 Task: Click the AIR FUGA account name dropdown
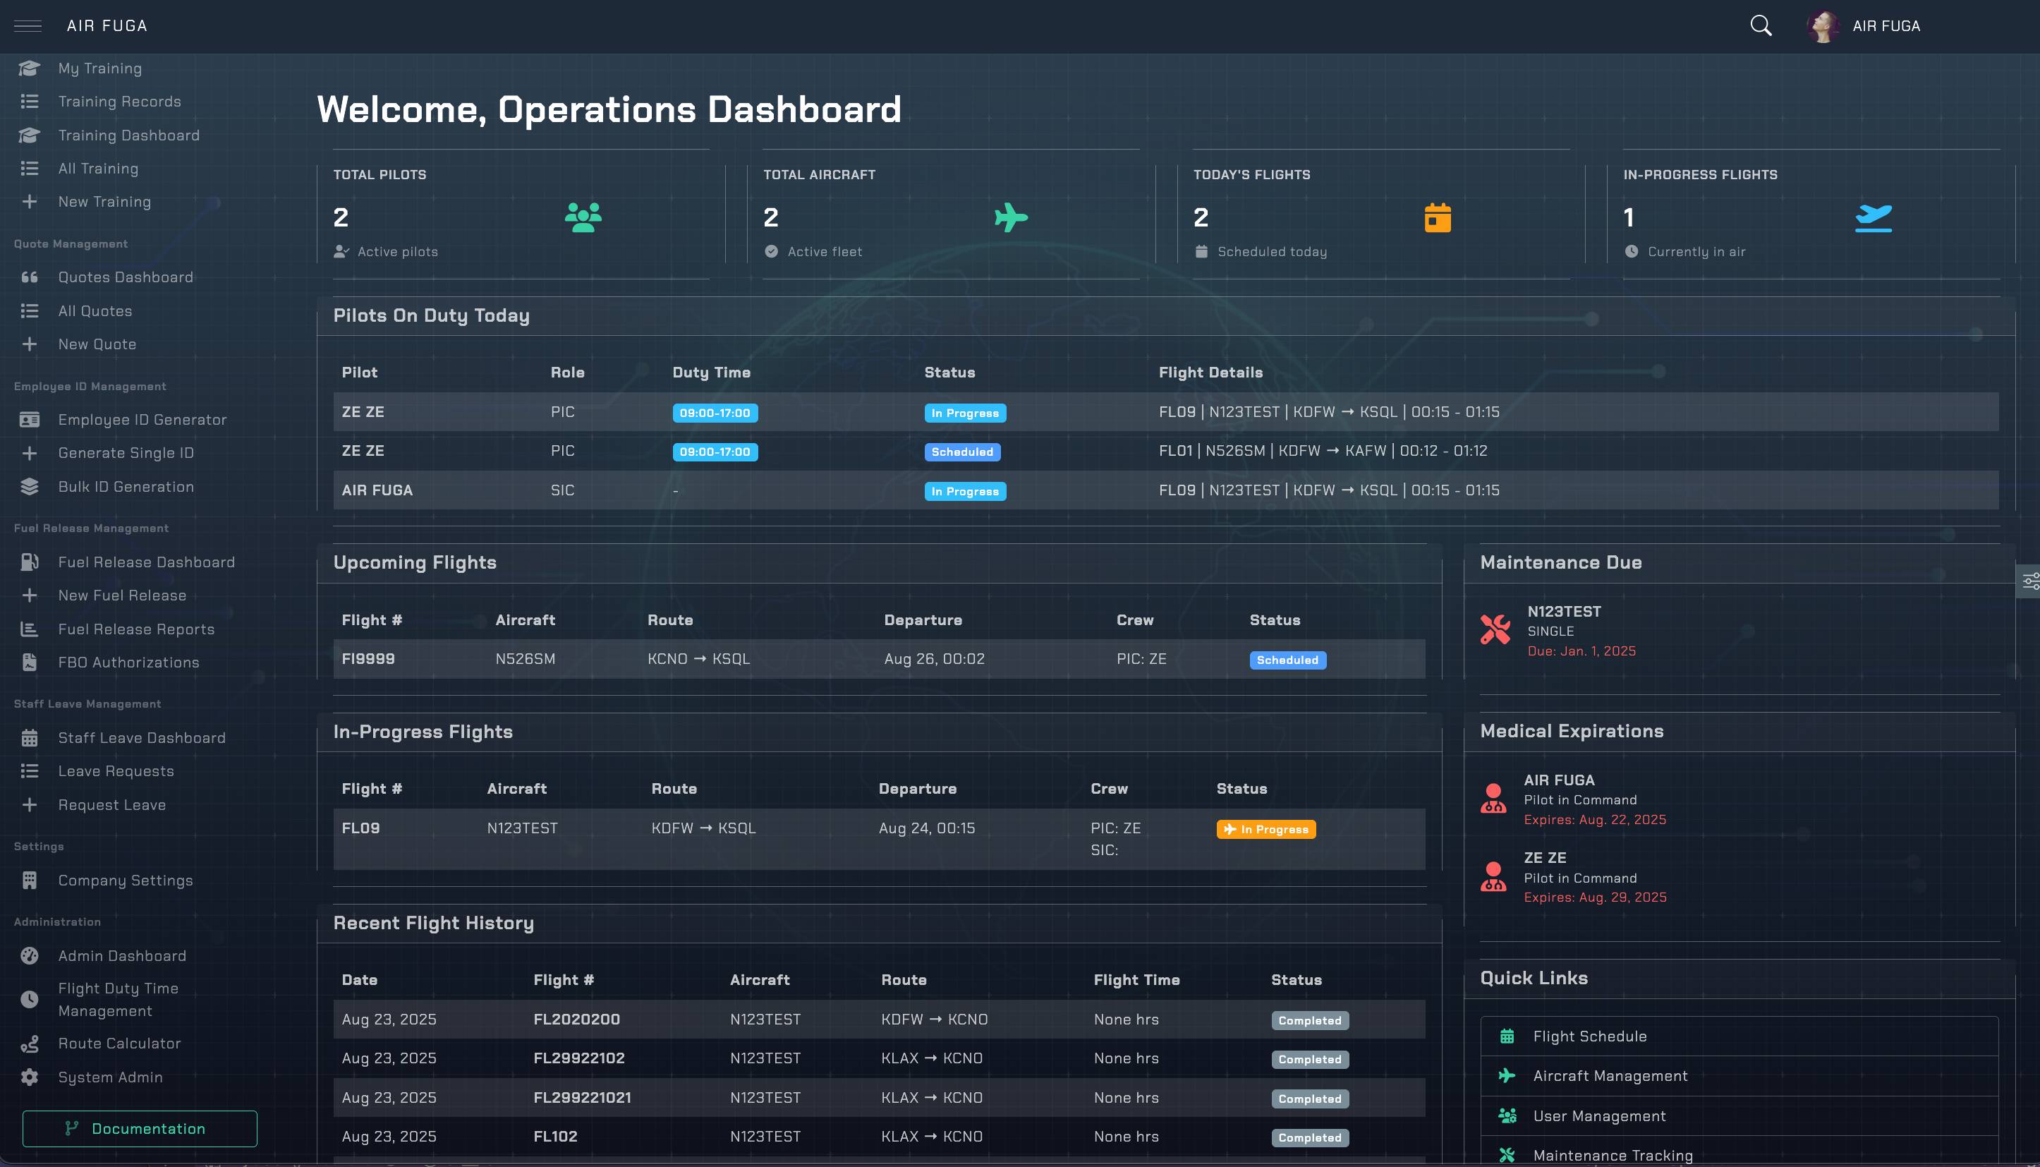tap(1886, 25)
